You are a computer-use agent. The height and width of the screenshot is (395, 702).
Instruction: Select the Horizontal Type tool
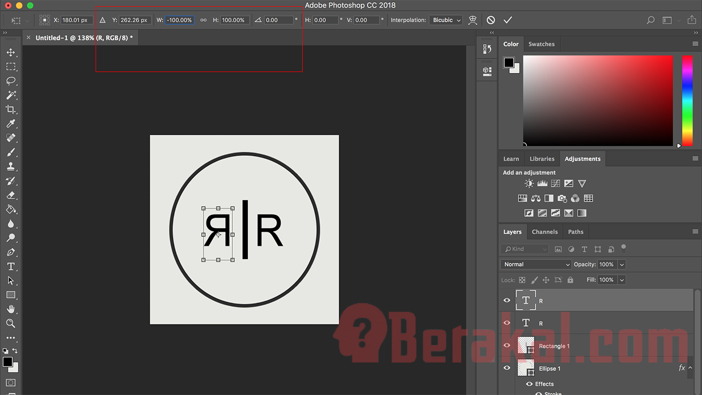11,266
